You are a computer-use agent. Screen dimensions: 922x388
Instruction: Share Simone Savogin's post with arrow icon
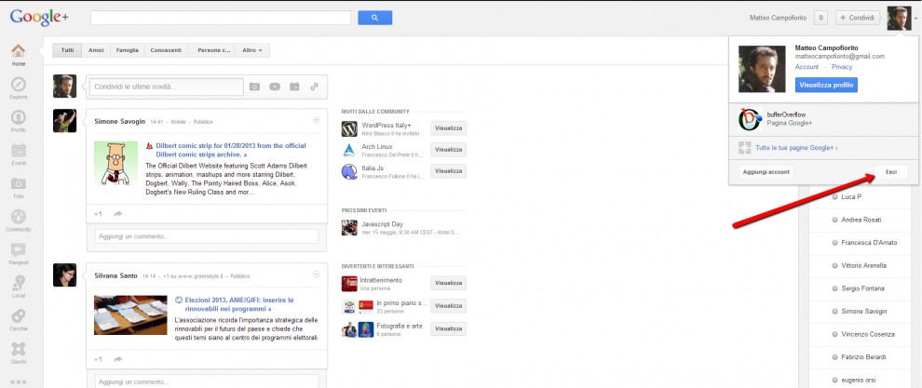(x=117, y=214)
